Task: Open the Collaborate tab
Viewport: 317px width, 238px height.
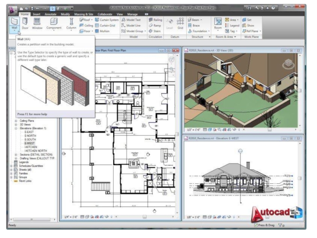Action: point(105,14)
